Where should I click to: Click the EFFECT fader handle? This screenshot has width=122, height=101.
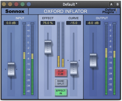coord(48,47)
